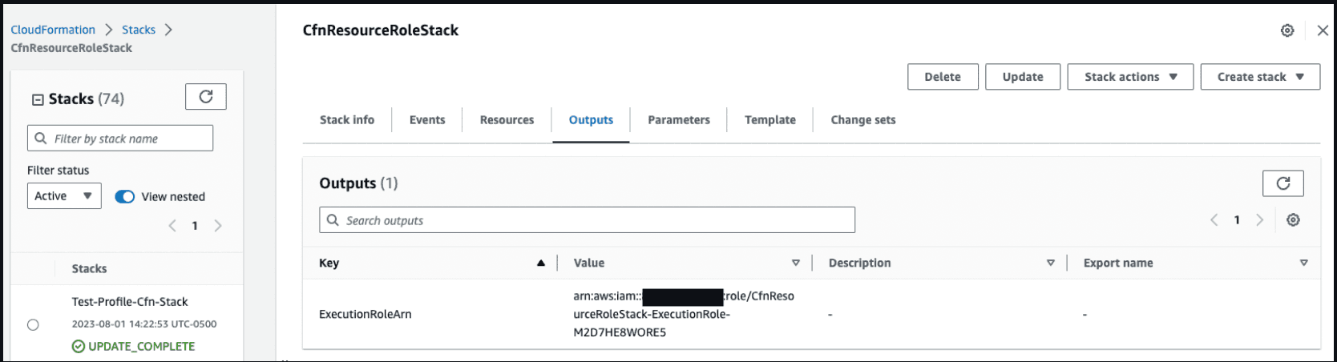
Task: Collapse the Stacks panel with minus icon
Action: (37, 99)
